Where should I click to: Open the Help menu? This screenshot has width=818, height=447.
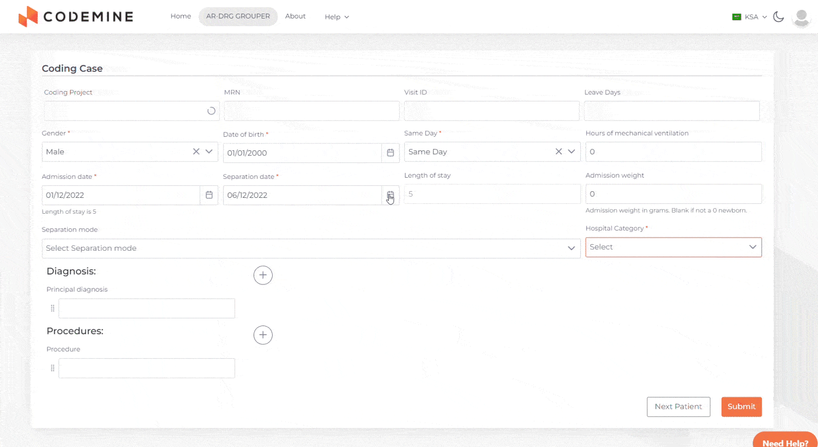click(336, 17)
